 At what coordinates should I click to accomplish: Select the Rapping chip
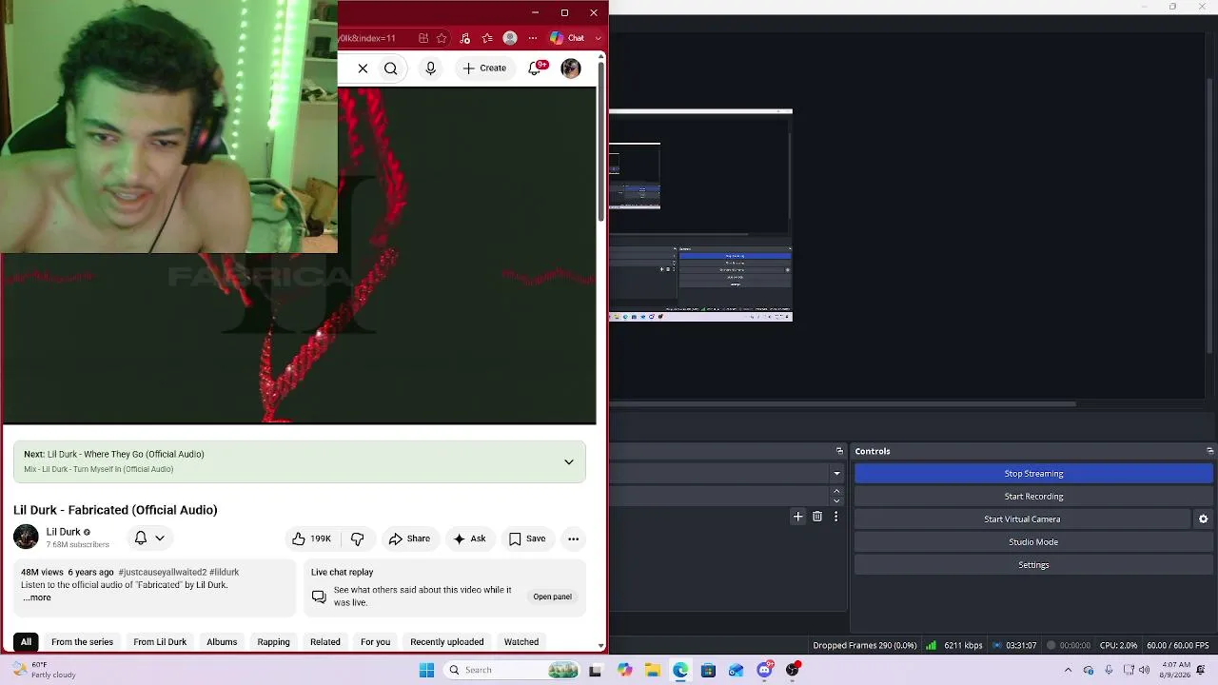point(273,642)
